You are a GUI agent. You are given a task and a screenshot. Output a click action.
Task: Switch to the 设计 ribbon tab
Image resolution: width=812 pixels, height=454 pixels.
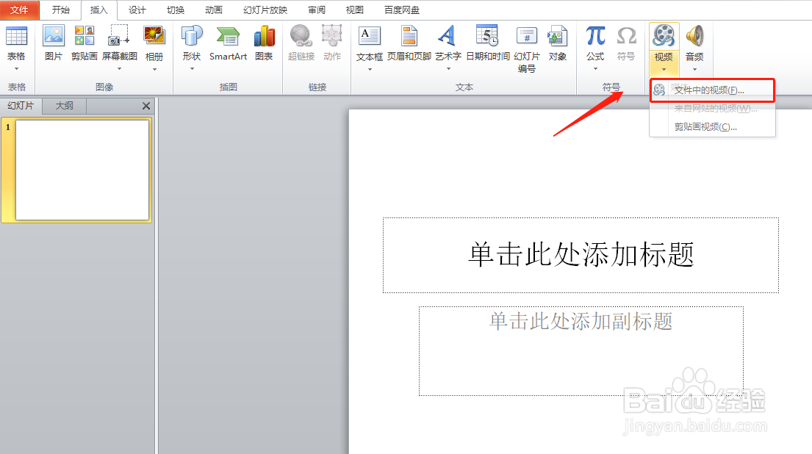click(137, 10)
